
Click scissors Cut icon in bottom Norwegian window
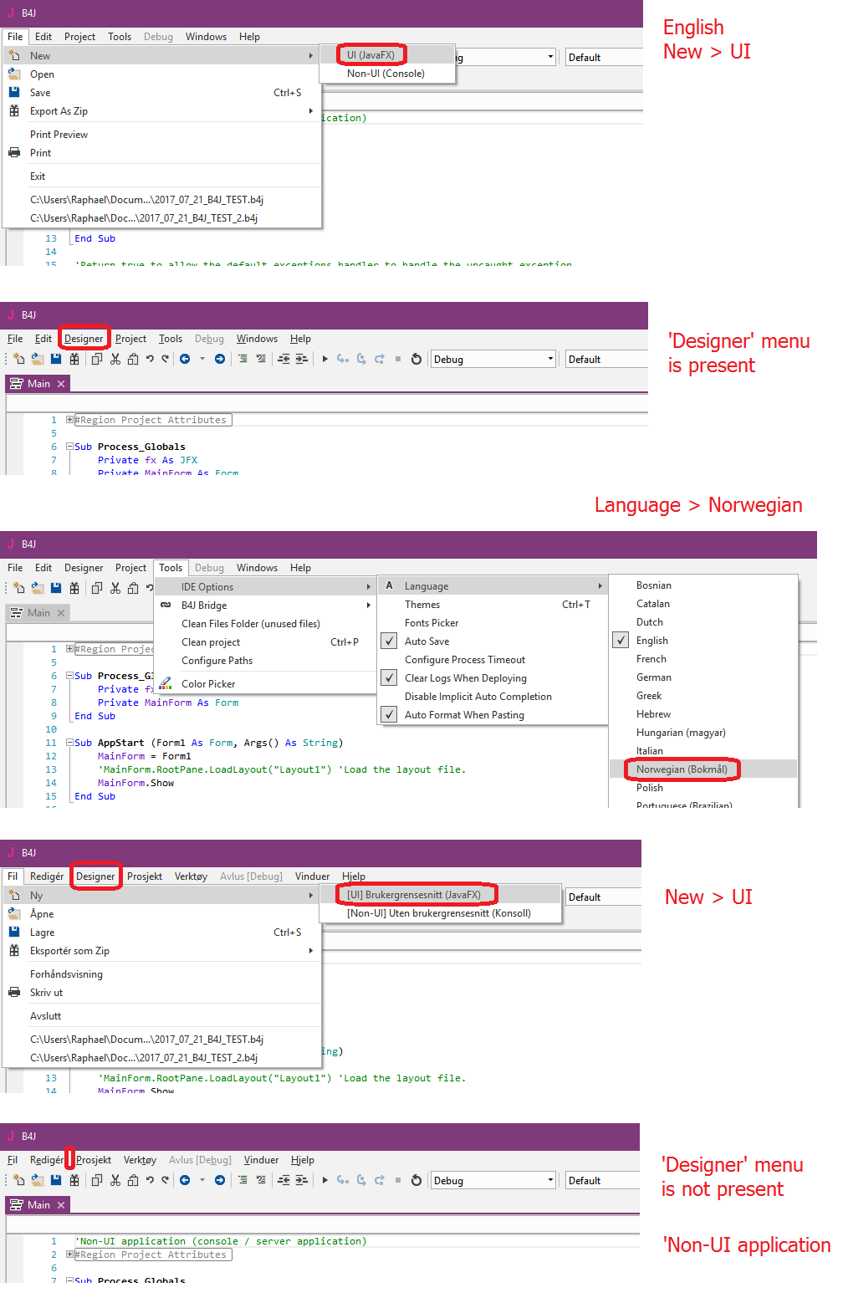coord(115,1180)
